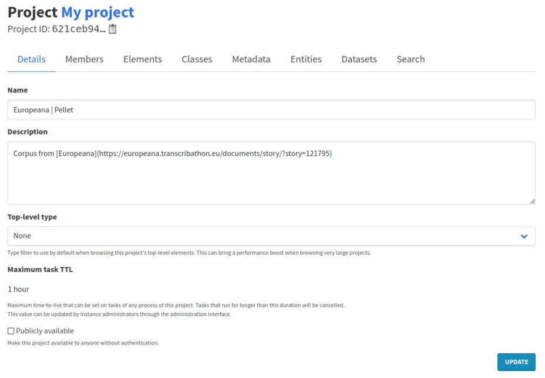The width and height of the screenshot is (545, 378).
Task: Open the Metadata tab
Action: tap(251, 59)
